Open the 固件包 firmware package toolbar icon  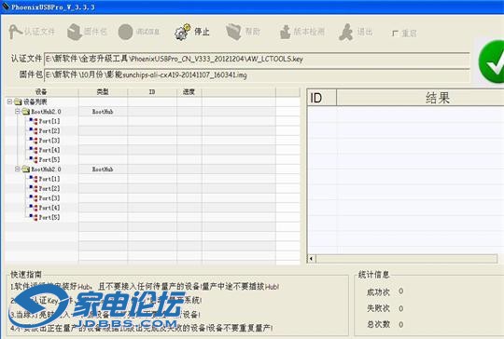coord(75,32)
